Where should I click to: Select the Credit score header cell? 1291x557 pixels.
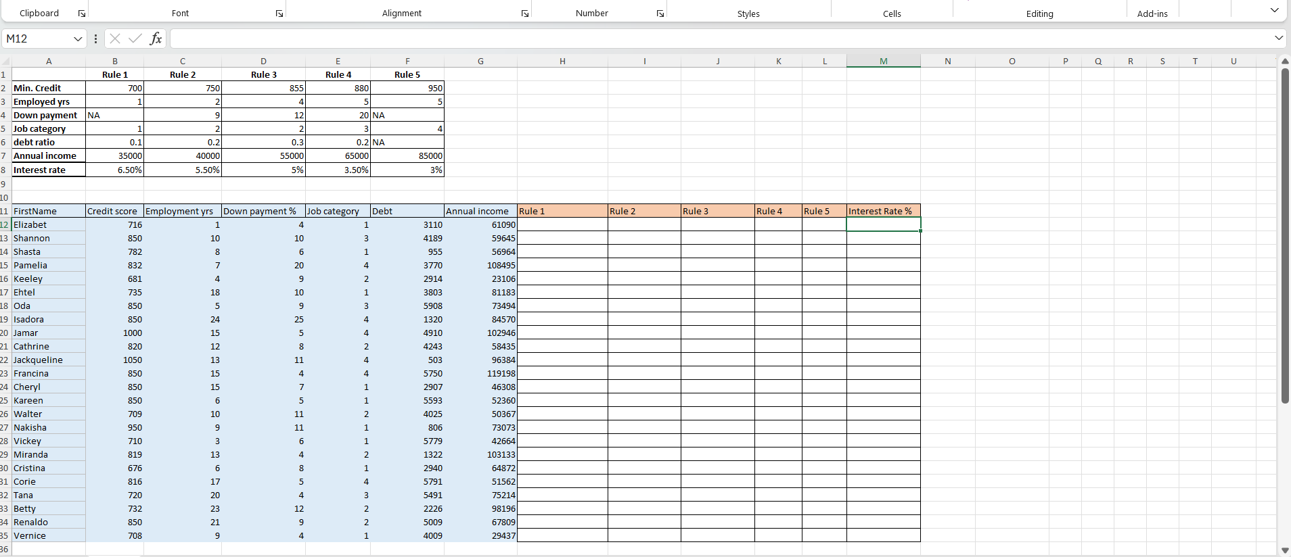click(115, 211)
